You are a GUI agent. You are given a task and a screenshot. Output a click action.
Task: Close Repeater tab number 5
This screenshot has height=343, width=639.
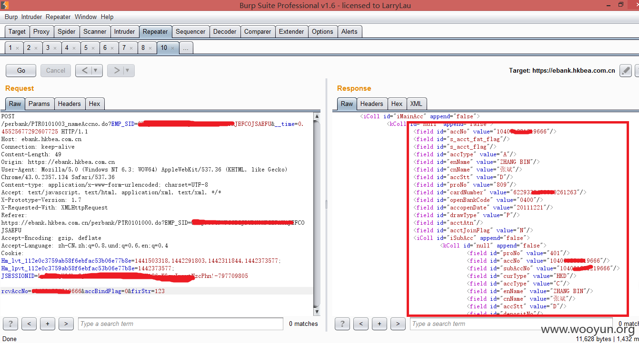coord(93,48)
